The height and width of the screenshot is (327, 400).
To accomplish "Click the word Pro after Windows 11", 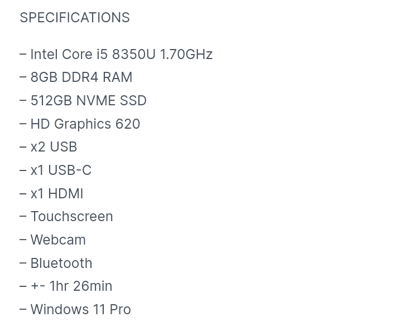I will coord(120,309).
